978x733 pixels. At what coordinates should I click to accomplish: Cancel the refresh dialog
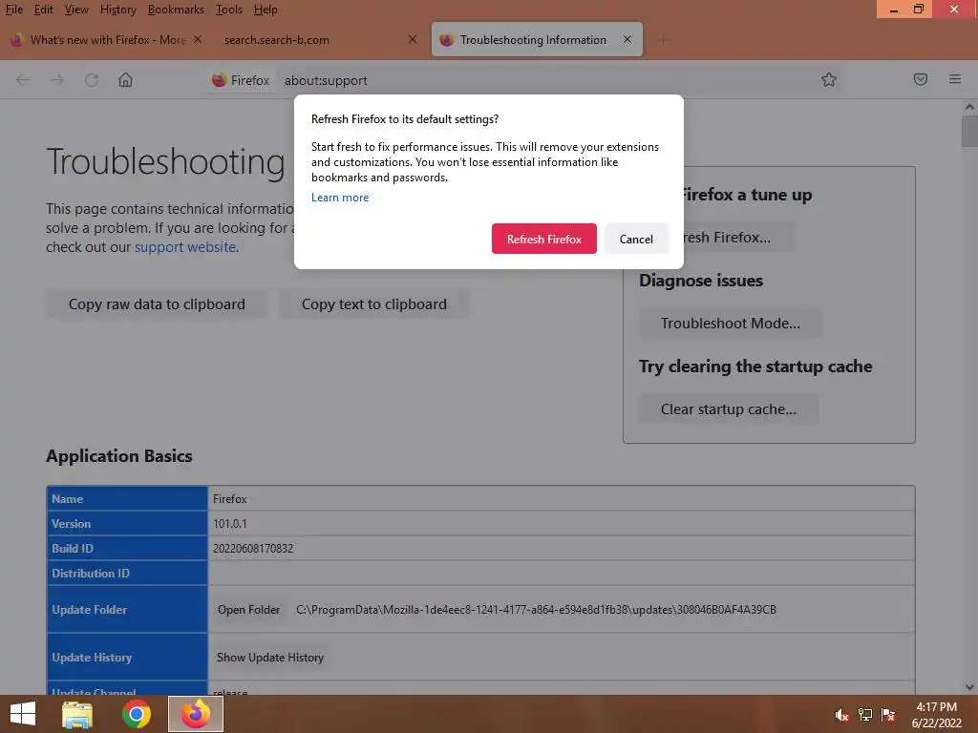click(x=636, y=239)
